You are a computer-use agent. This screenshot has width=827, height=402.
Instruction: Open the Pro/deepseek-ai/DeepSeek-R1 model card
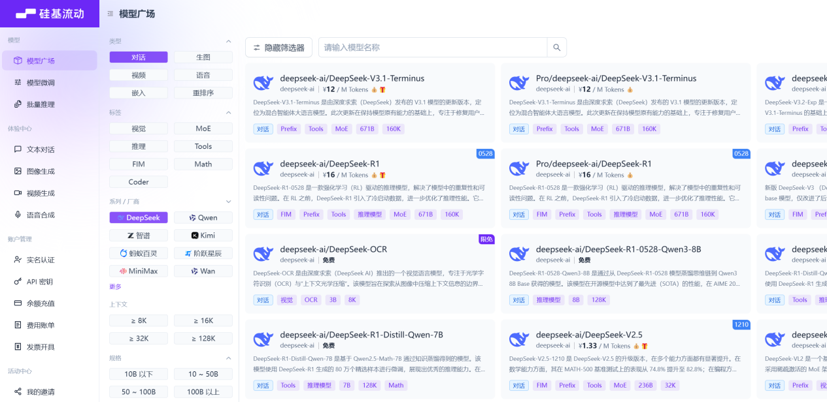pos(626,187)
